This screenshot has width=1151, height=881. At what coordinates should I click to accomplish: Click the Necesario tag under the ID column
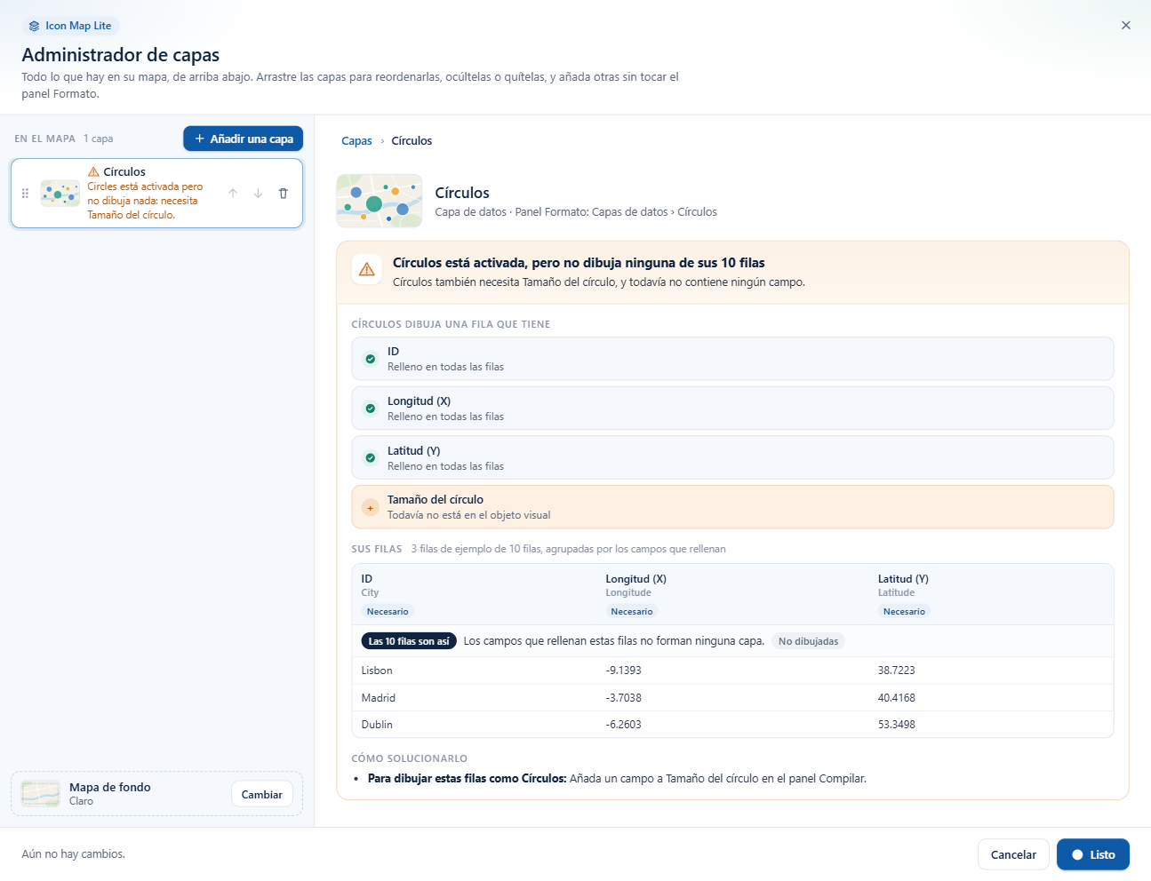(388, 611)
